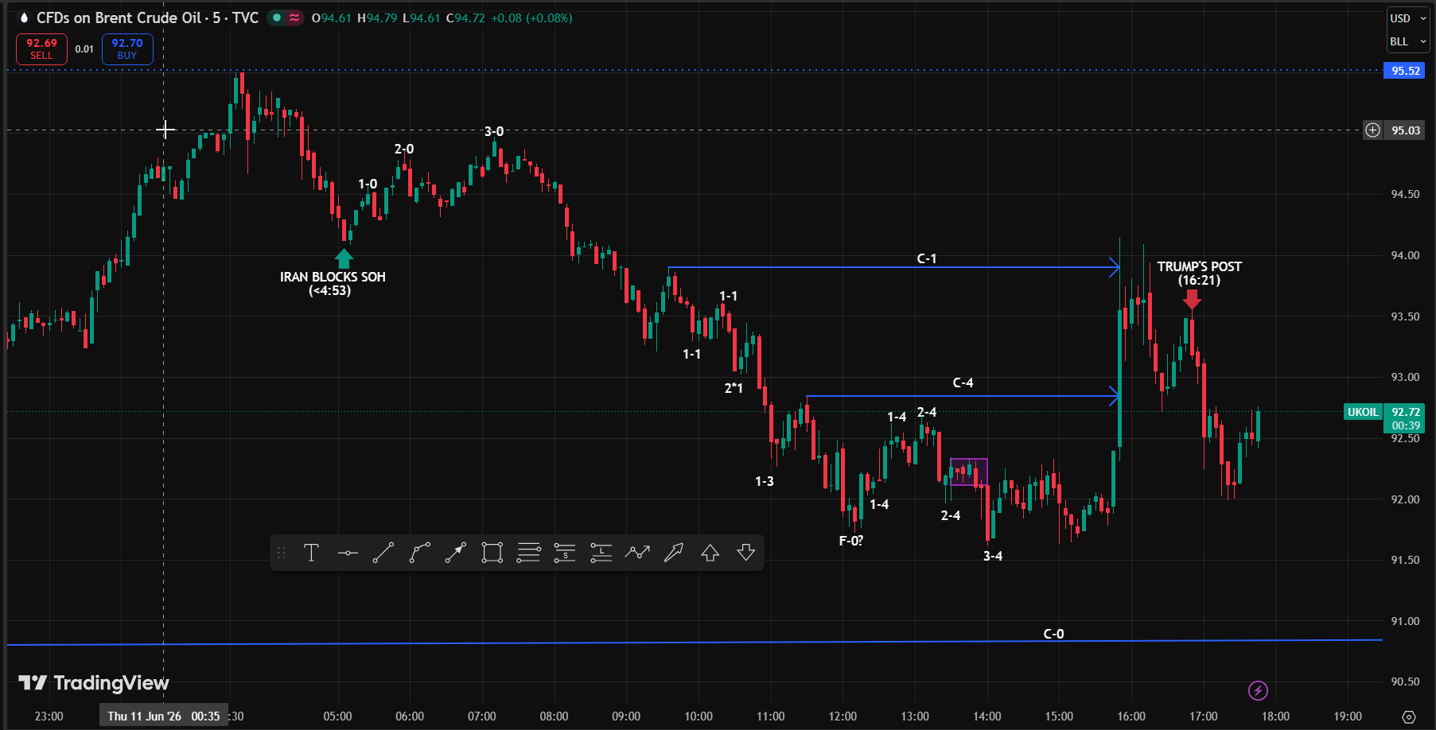Select the Arrow Down marker tool
Screen dimensions: 1436x730
746,553
